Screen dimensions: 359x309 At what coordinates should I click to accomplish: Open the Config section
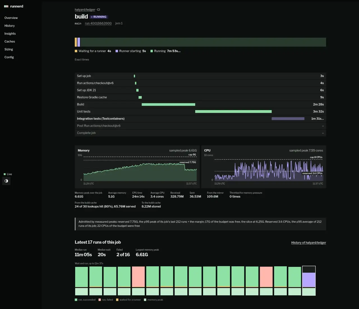click(x=9, y=57)
